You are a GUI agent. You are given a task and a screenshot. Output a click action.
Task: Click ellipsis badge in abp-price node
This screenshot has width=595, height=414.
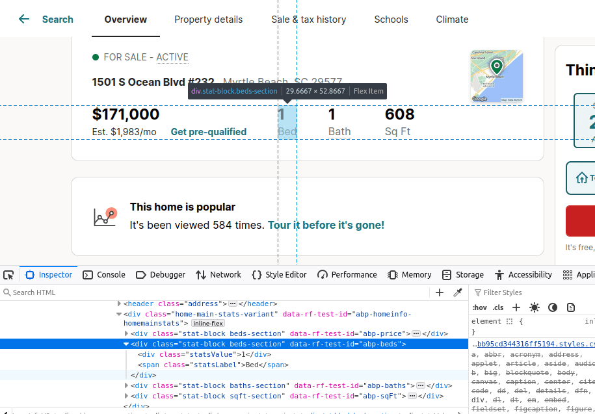point(416,333)
